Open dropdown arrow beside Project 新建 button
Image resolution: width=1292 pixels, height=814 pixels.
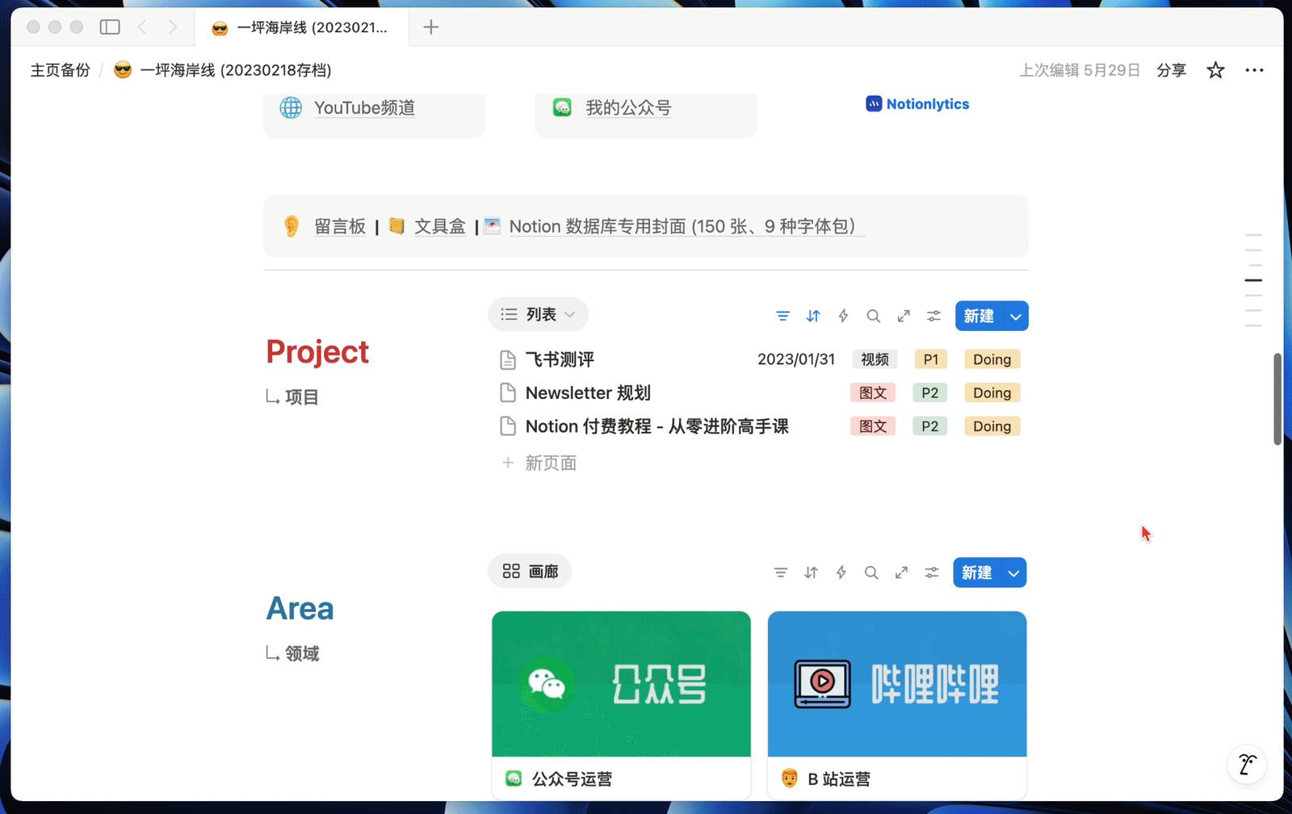pyautogui.click(x=1016, y=317)
